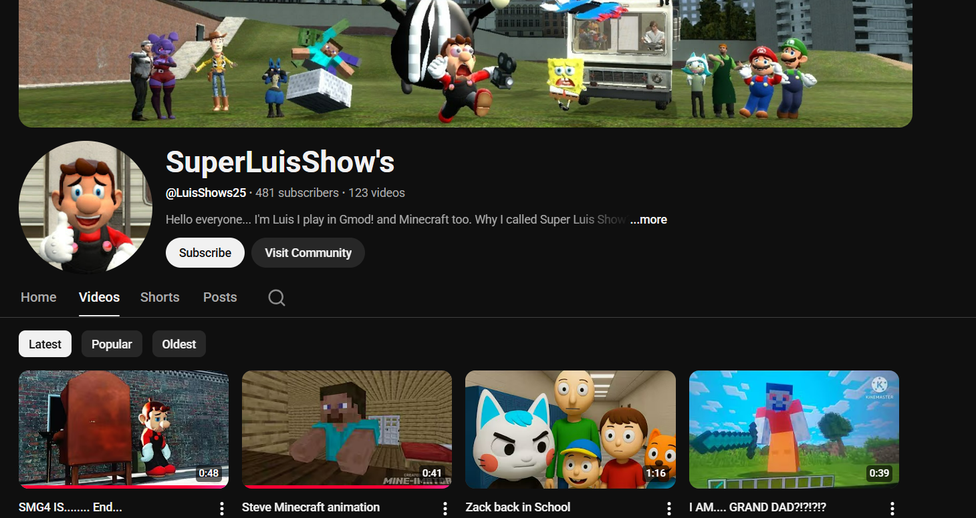Open the SuperLuisShow's channel profile picture

(x=86, y=208)
